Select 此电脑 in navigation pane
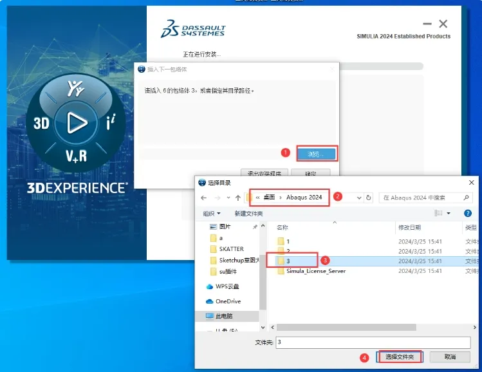The image size is (482, 372). click(x=224, y=316)
